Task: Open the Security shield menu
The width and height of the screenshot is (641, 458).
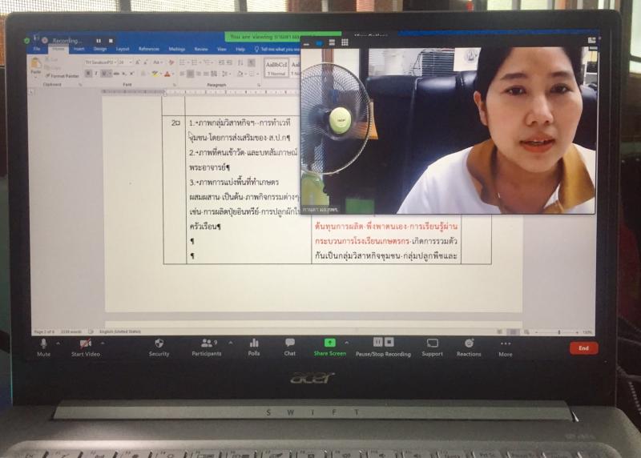Action: coord(159,348)
